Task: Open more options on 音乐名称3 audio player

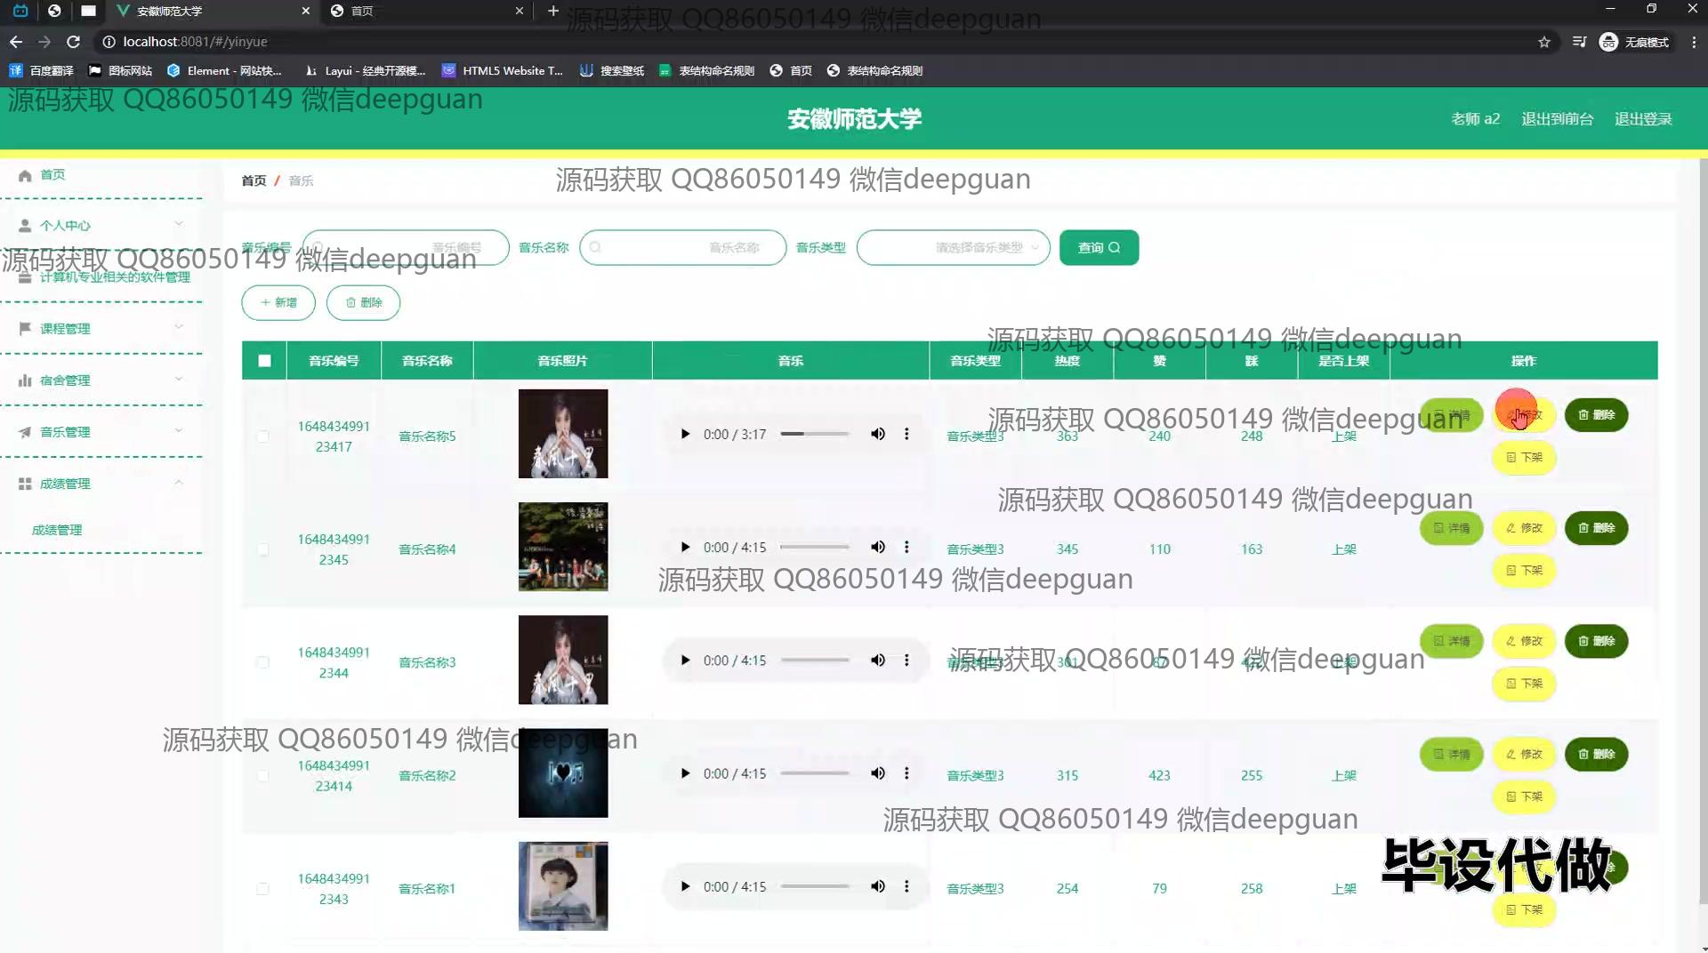Action: point(906,660)
